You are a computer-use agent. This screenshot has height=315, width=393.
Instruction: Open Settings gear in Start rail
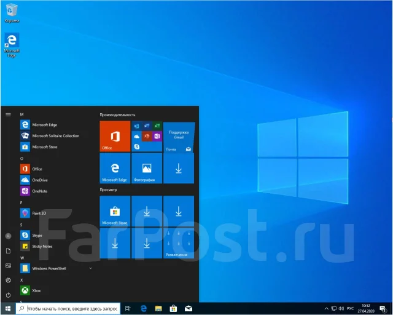coord(8,281)
